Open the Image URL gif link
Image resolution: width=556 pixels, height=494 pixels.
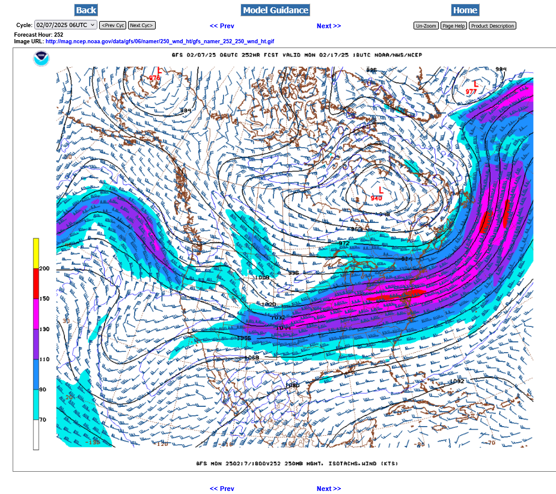click(x=160, y=41)
